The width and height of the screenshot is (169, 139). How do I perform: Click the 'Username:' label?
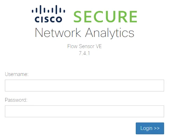[17, 74]
